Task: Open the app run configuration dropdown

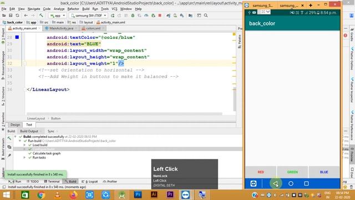Action: (x=57, y=16)
